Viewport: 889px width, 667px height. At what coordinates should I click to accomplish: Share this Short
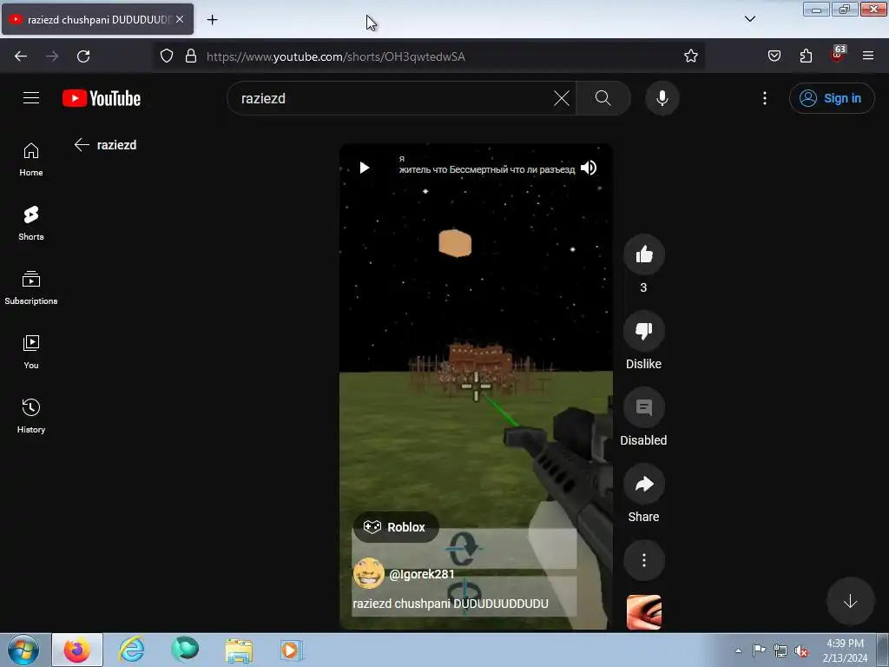[643, 484]
